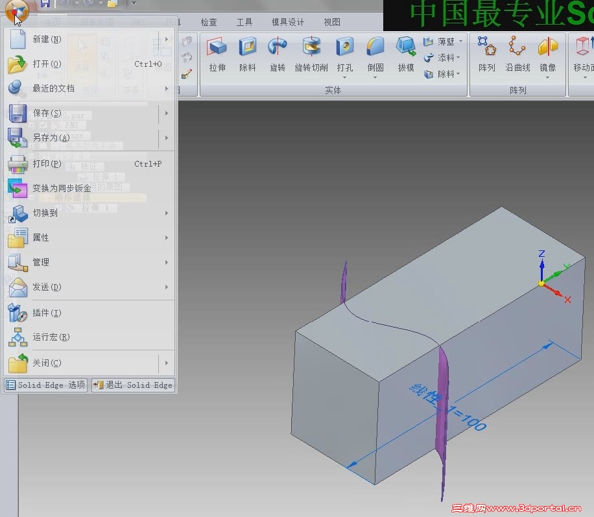Click the floppy disk icon beside 保存
The image size is (594, 517).
pyautogui.click(x=18, y=114)
